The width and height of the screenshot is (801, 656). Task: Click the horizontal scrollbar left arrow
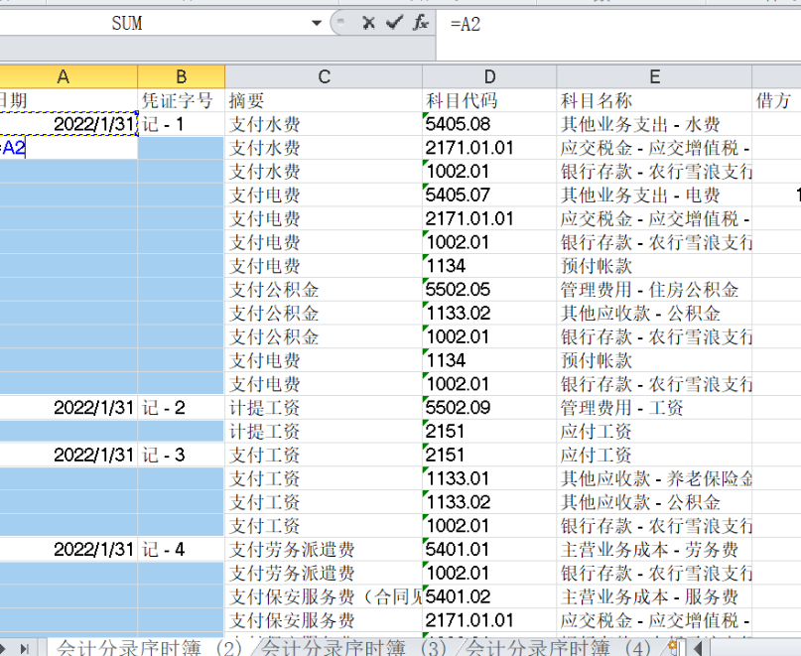(x=698, y=648)
